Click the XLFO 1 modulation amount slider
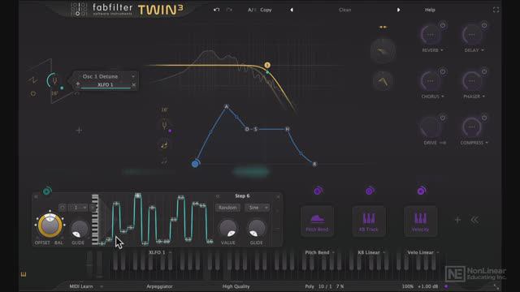Image resolution: width=520 pixels, height=292 pixels. coord(106,85)
